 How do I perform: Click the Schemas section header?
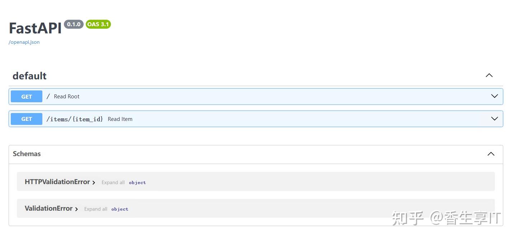point(27,154)
